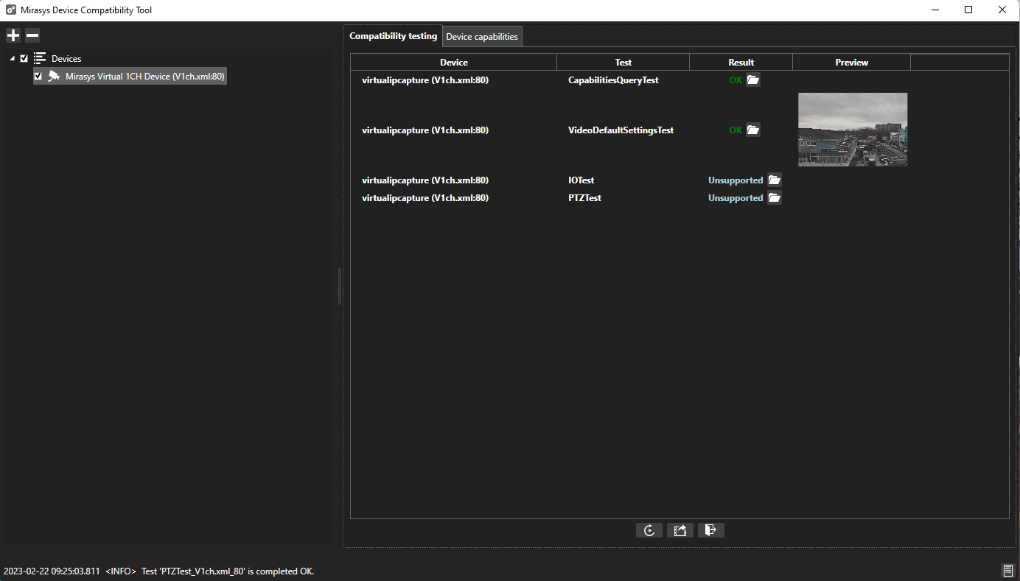Open the log icon in status bar

click(x=1007, y=571)
